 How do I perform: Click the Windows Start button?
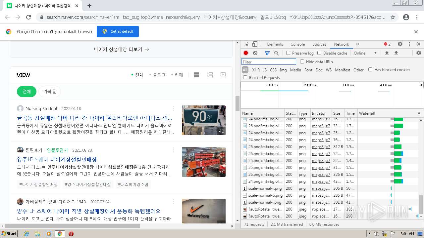click(x=9, y=234)
